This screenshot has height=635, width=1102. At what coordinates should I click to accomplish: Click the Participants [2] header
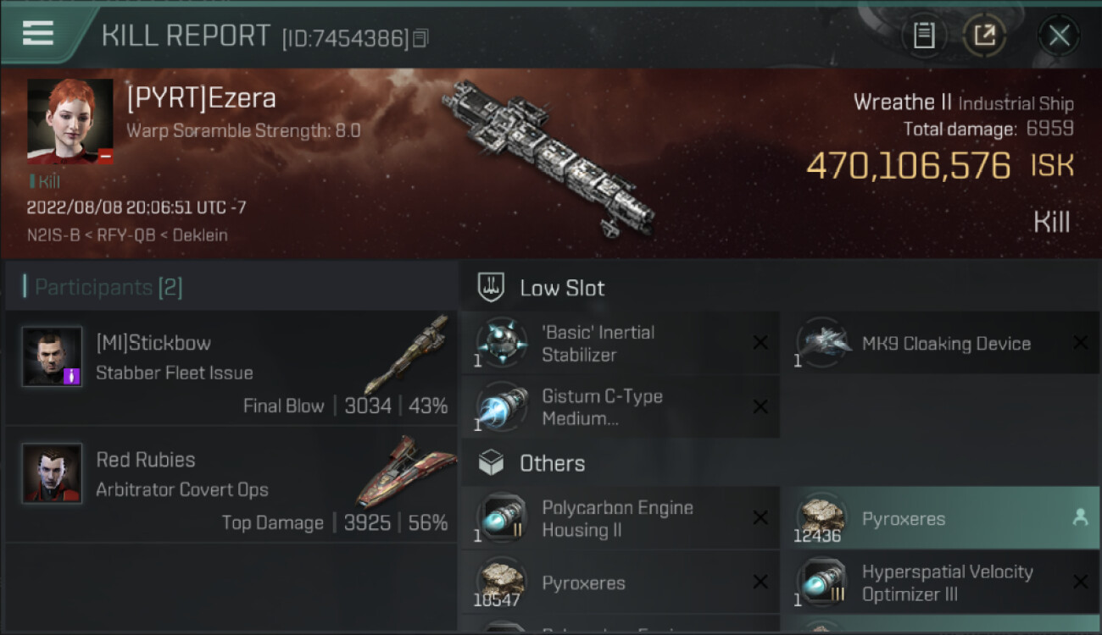(x=109, y=287)
